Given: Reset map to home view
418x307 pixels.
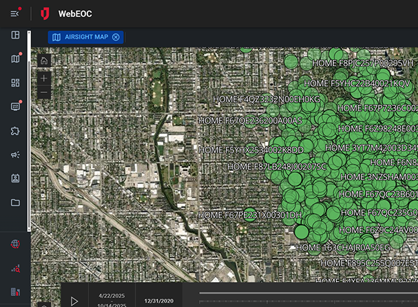Looking at the screenshot, I should click(44, 61).
